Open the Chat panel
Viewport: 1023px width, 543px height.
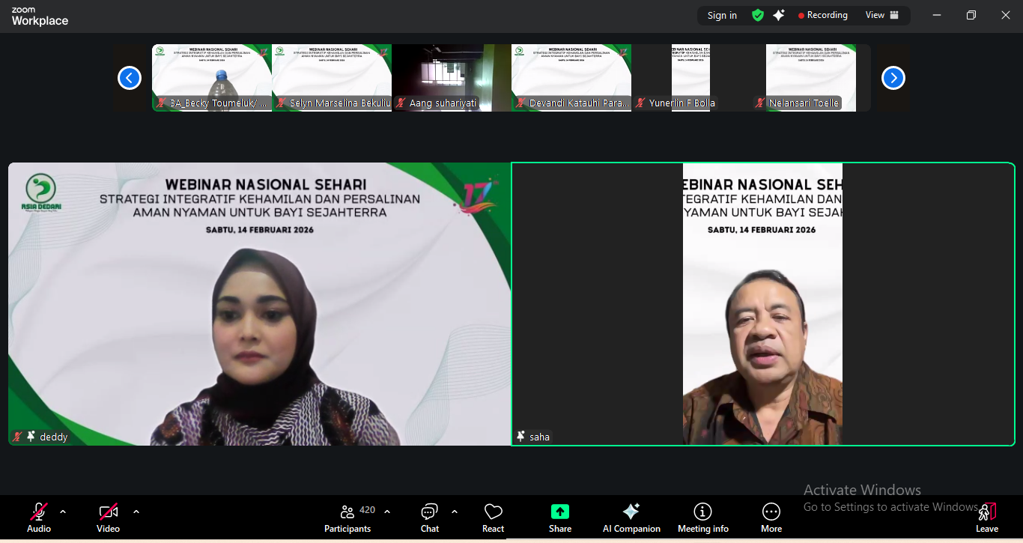click(429, 518)
